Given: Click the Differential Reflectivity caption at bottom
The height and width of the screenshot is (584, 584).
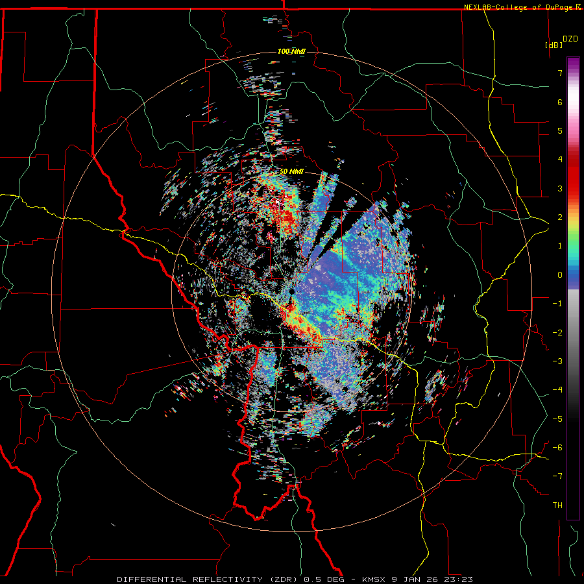Looking at the screenshot, I should [295, 579].
